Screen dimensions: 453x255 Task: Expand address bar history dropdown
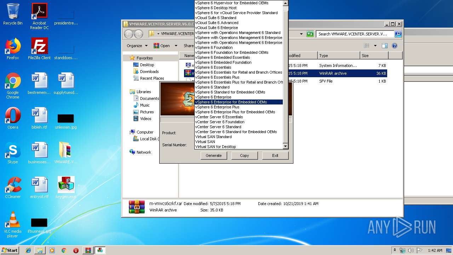pos(301,34)
